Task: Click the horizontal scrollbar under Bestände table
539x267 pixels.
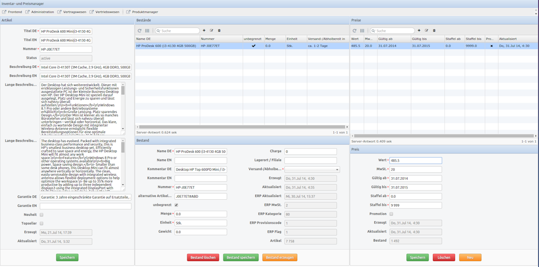Action: coord(242,127)
